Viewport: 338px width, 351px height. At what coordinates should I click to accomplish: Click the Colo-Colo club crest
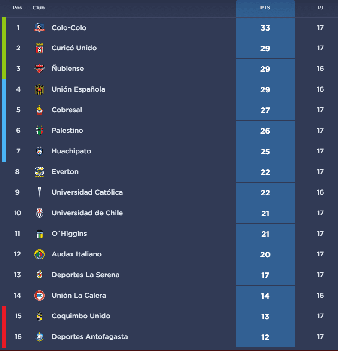tap(40, 28)
